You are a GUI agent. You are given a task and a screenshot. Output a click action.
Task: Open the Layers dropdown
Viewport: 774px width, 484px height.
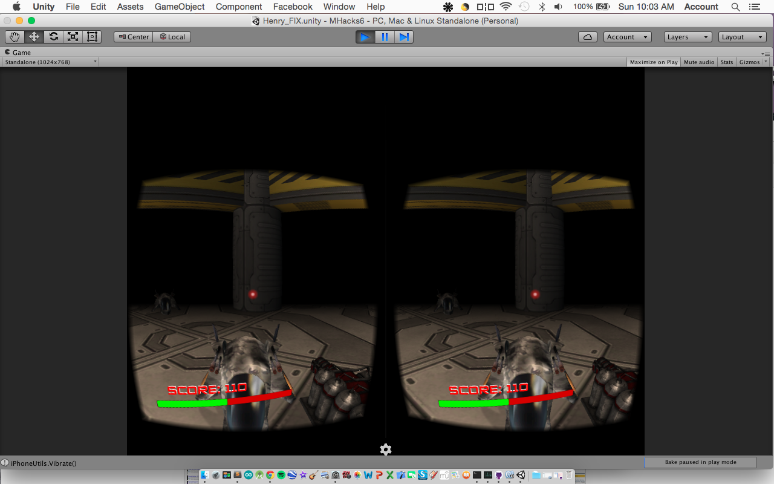click(688, 37)
